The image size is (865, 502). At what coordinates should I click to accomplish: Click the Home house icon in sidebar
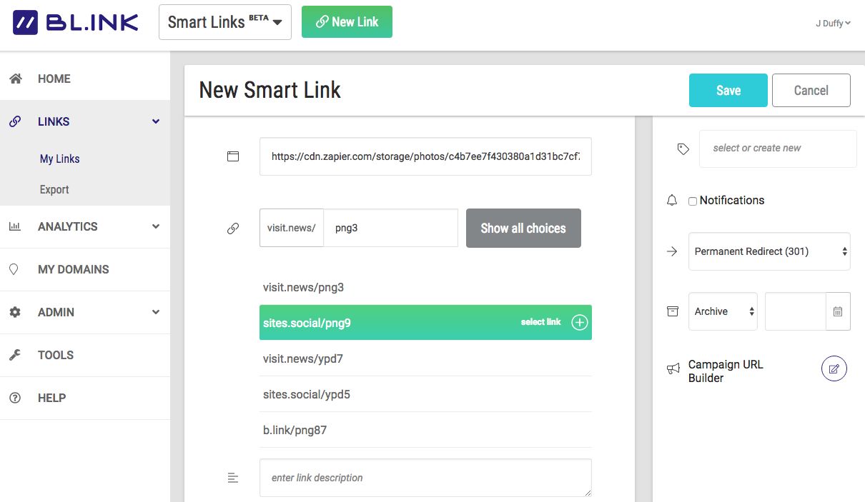click(15, 79)
